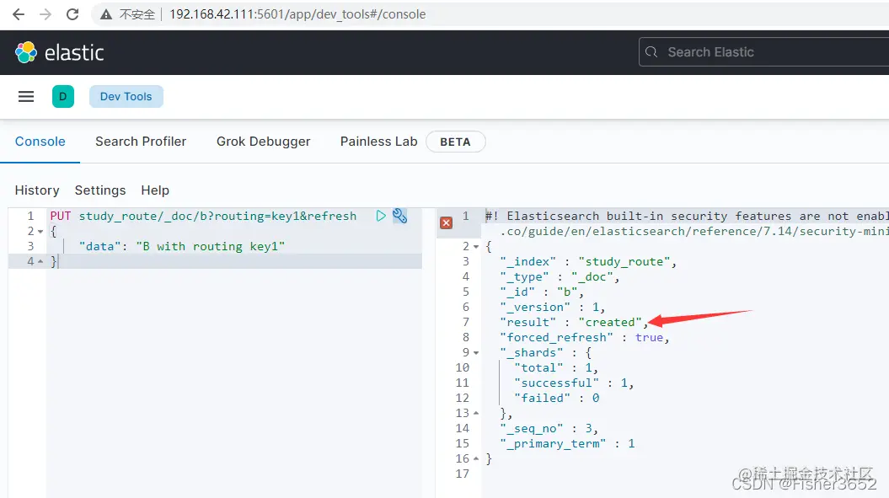Switch to the Console tab

[x=40, y=142]
